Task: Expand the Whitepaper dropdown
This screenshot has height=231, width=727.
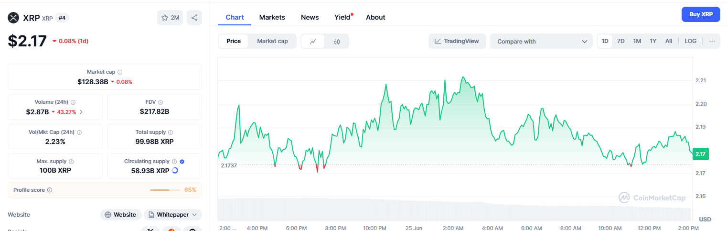Action: point(173,215)
